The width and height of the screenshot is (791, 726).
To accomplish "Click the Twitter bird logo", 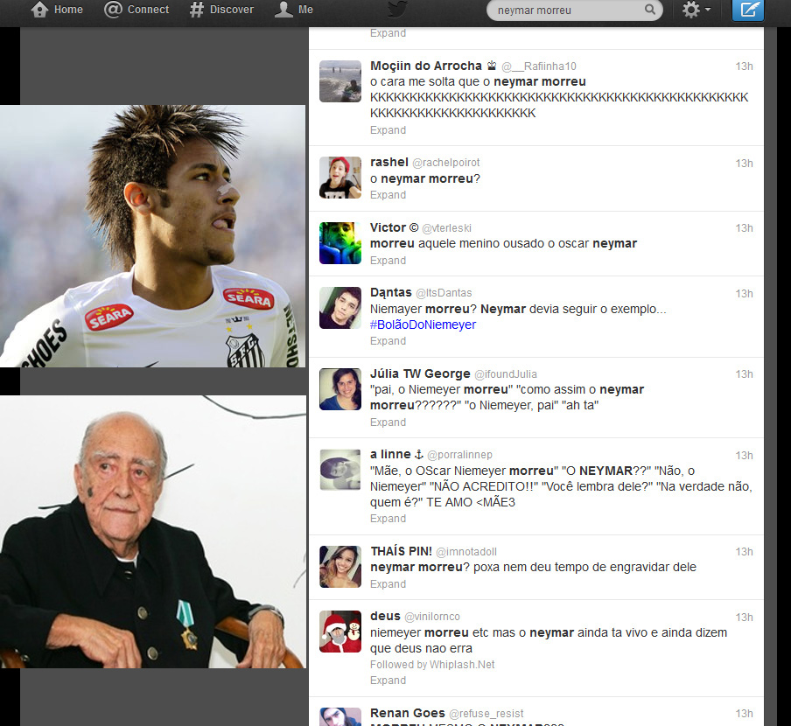I will pos(397,9).
